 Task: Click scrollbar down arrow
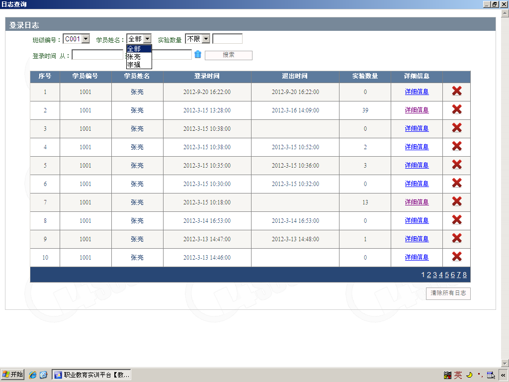[505, 363]
